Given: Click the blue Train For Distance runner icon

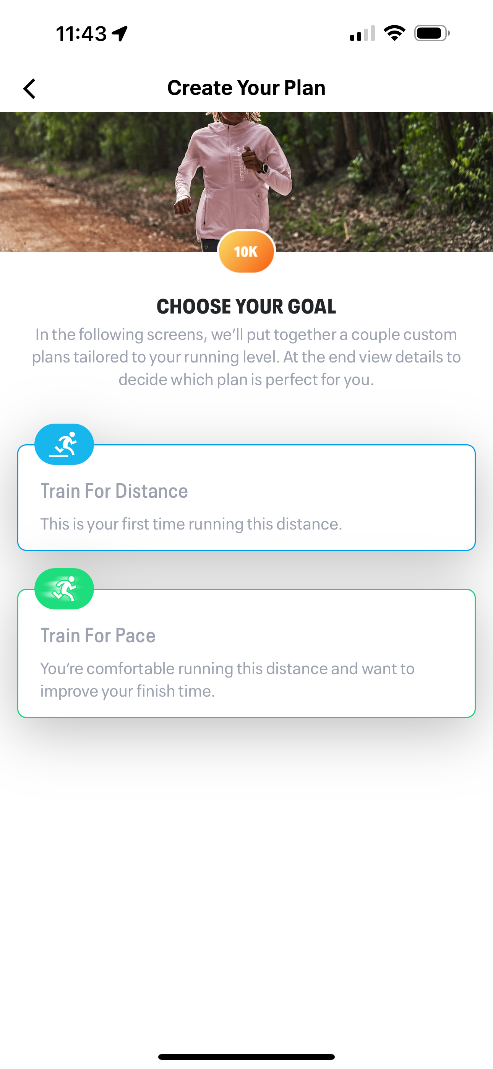Looking at the screenshot, I should coord(64,444).
